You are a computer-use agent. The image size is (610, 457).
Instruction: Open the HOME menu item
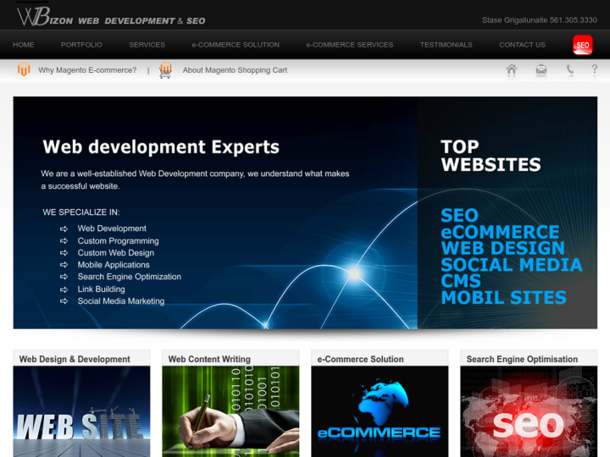point(24,45)
